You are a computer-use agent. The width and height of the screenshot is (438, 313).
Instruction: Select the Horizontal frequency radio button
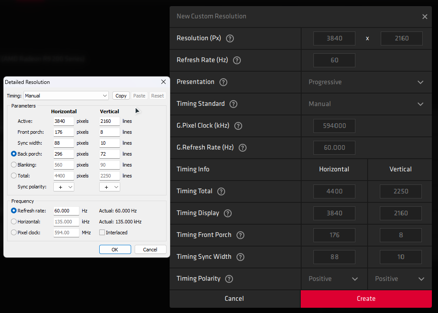point(14,222)
